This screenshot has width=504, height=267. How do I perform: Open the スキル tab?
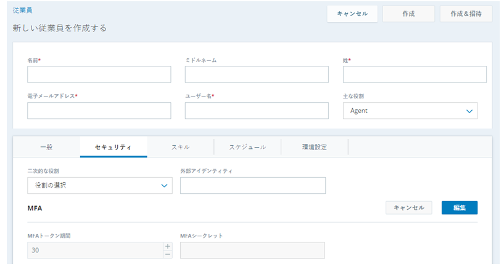180,147
